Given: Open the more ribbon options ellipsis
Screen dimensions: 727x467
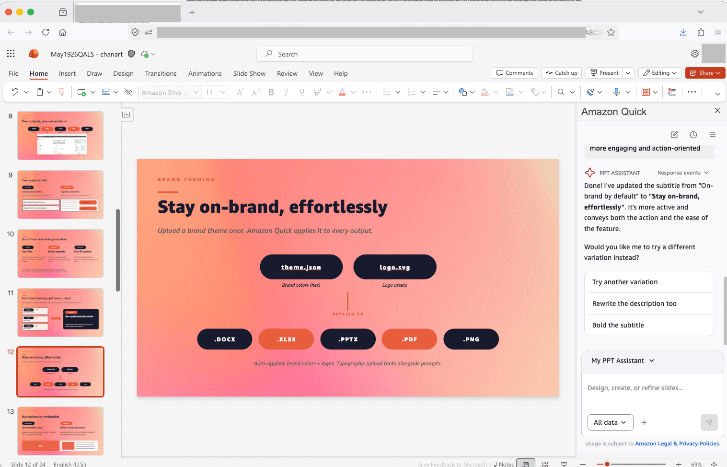Looking at the screenshot, I should (692, 92).
